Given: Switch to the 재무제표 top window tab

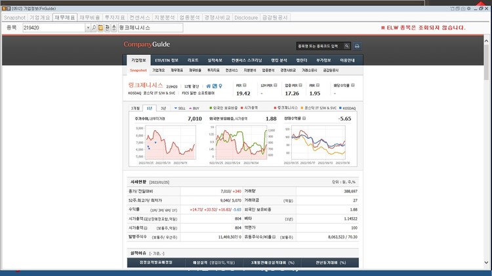Looking at the screenshot, I should (x=65, y=18).
